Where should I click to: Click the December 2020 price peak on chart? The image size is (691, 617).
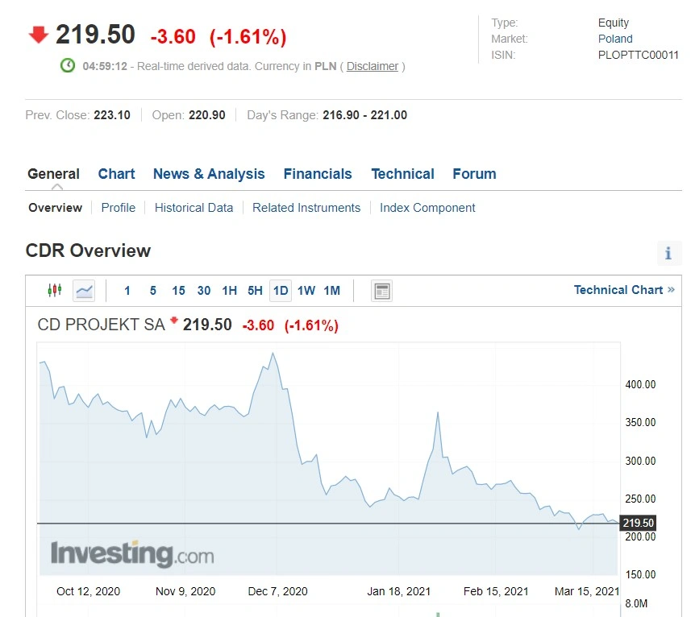(x=273, y=353)
